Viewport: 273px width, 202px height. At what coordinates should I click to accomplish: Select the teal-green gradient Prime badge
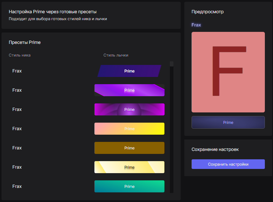click(x=129, y=186)
